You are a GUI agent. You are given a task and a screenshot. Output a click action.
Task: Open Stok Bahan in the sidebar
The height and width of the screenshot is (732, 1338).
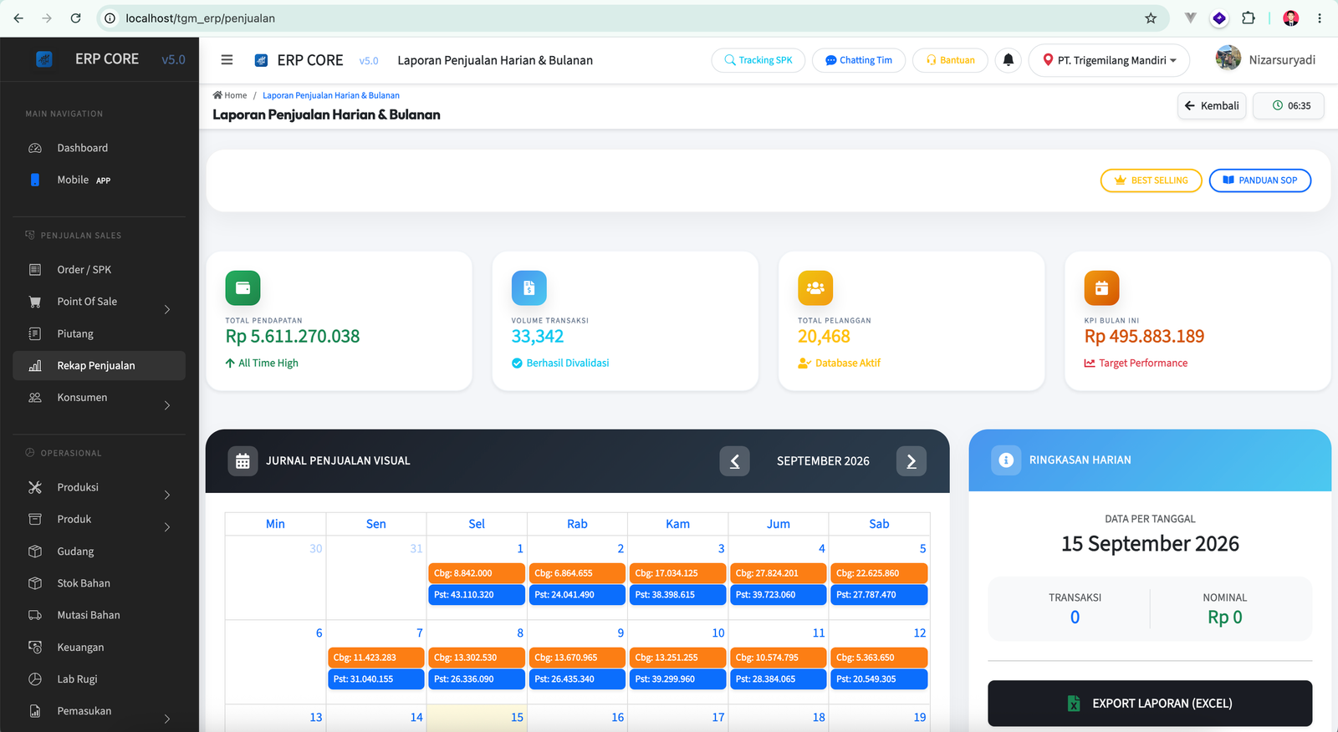click(99, 583)
